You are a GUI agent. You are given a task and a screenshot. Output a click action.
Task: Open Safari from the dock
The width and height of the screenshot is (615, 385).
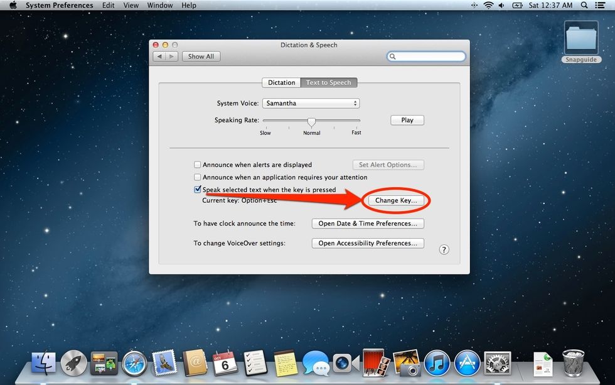pos(134,362)
